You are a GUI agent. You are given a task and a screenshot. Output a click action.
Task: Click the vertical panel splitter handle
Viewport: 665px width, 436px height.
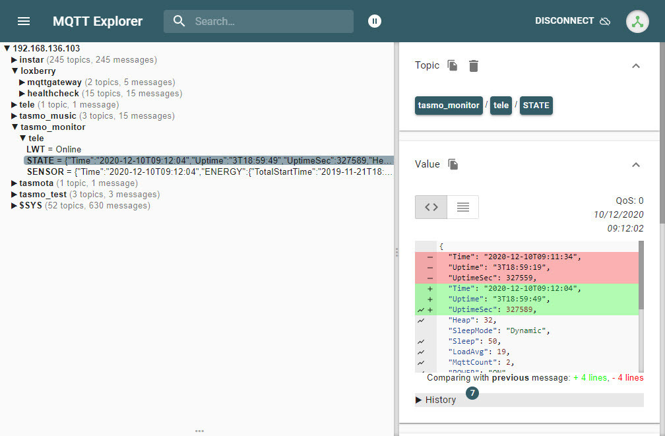[x=396, y=253]
